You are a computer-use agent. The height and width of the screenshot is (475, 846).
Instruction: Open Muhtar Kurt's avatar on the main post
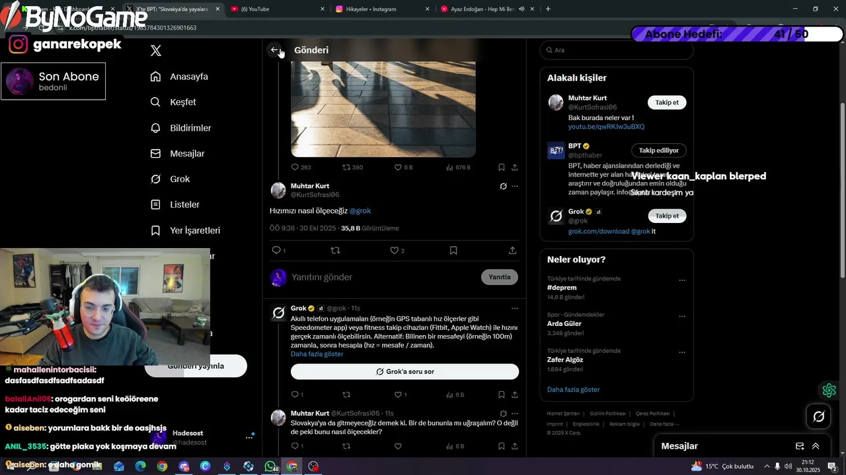tap(278, 191)
